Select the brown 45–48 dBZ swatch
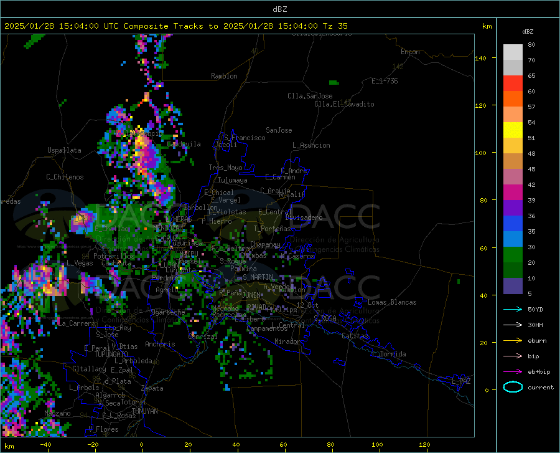560x453 pixels. pos(513,161)
